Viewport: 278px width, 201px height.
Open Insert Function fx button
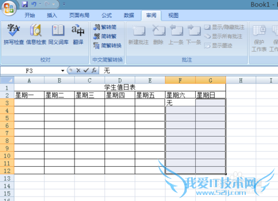click(x=94, y=70)
